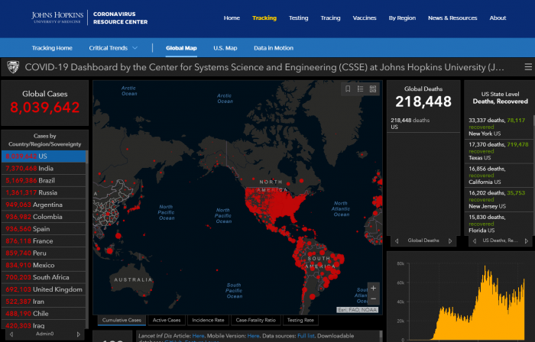Select Spain row in country list
Viewport: 535px width, 342px height.
point(44,229)
